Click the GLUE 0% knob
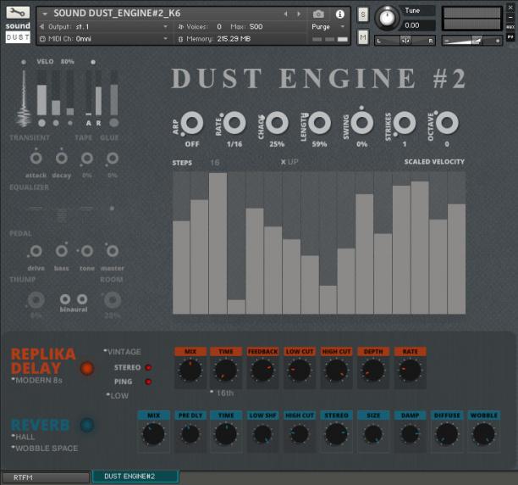 pos(113,159)
